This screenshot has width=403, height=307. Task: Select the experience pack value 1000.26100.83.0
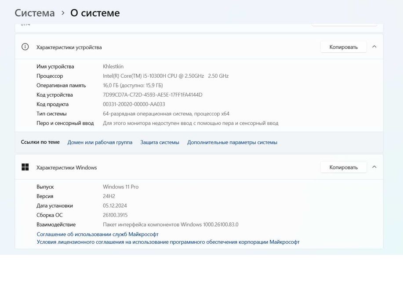[x=171, y=224]
